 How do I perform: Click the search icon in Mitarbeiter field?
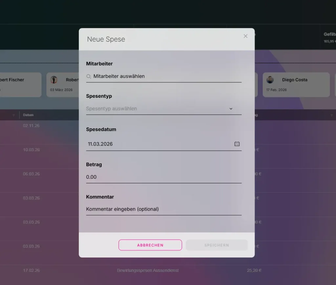click(x=89, y=76)
